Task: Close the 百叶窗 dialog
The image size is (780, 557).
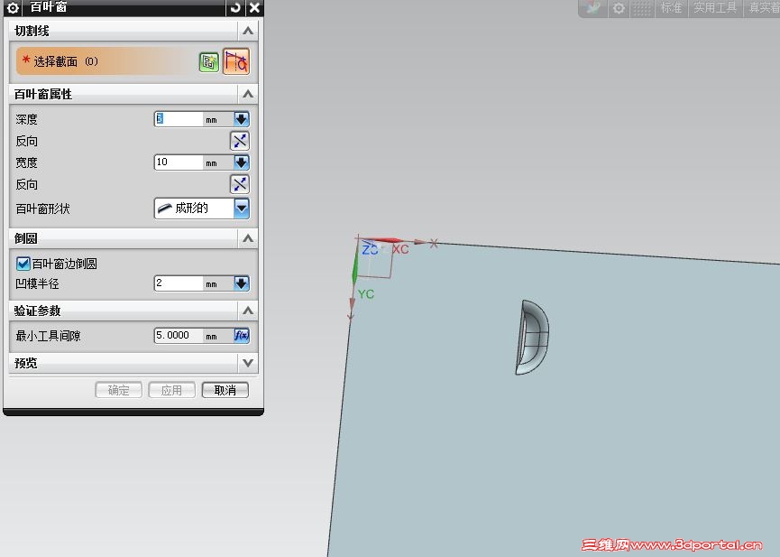Action: [254, 7]
